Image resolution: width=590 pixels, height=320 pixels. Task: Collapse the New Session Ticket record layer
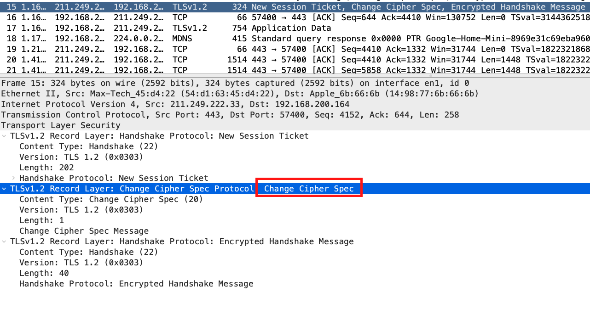(5, 136)
